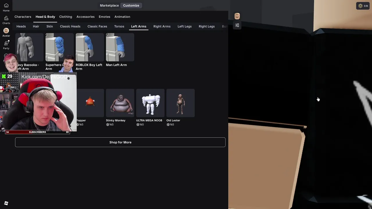This screenshot has width=372, height=209.
Task: Equip the Man Left Arm thumbnail
Action: (120, 47)
